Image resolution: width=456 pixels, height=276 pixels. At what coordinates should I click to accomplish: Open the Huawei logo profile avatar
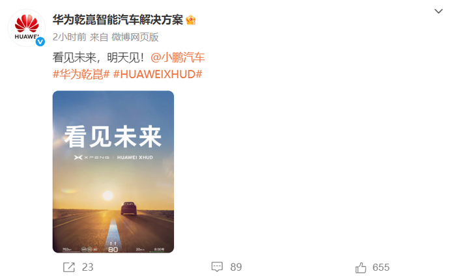[27, 28]
